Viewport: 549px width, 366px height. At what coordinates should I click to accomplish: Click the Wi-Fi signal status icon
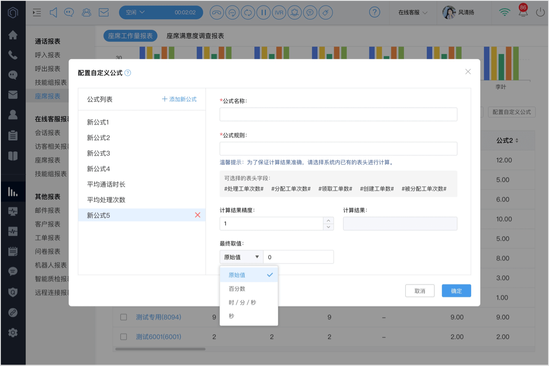504,13
